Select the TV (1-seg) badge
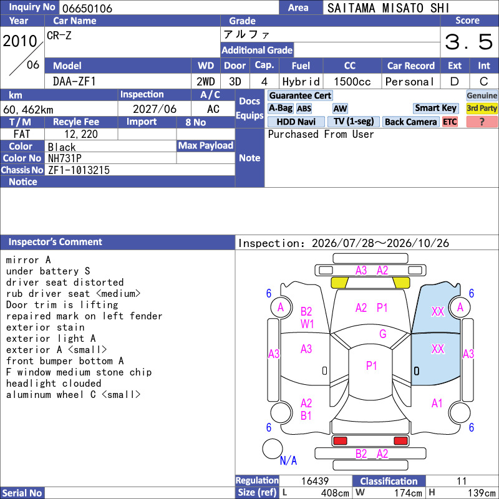The height and width of the screenshot is (499, 499). coord(353,122)
